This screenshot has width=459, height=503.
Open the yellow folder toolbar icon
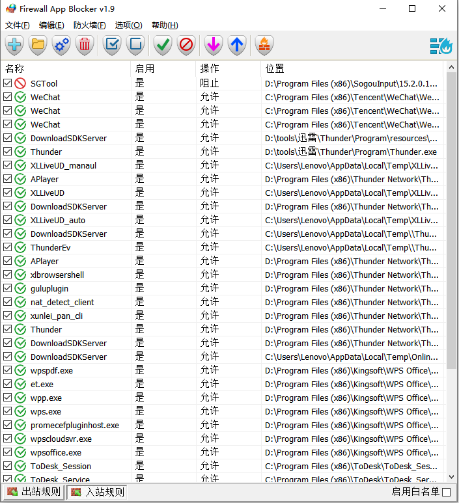[x=38, y=45]
